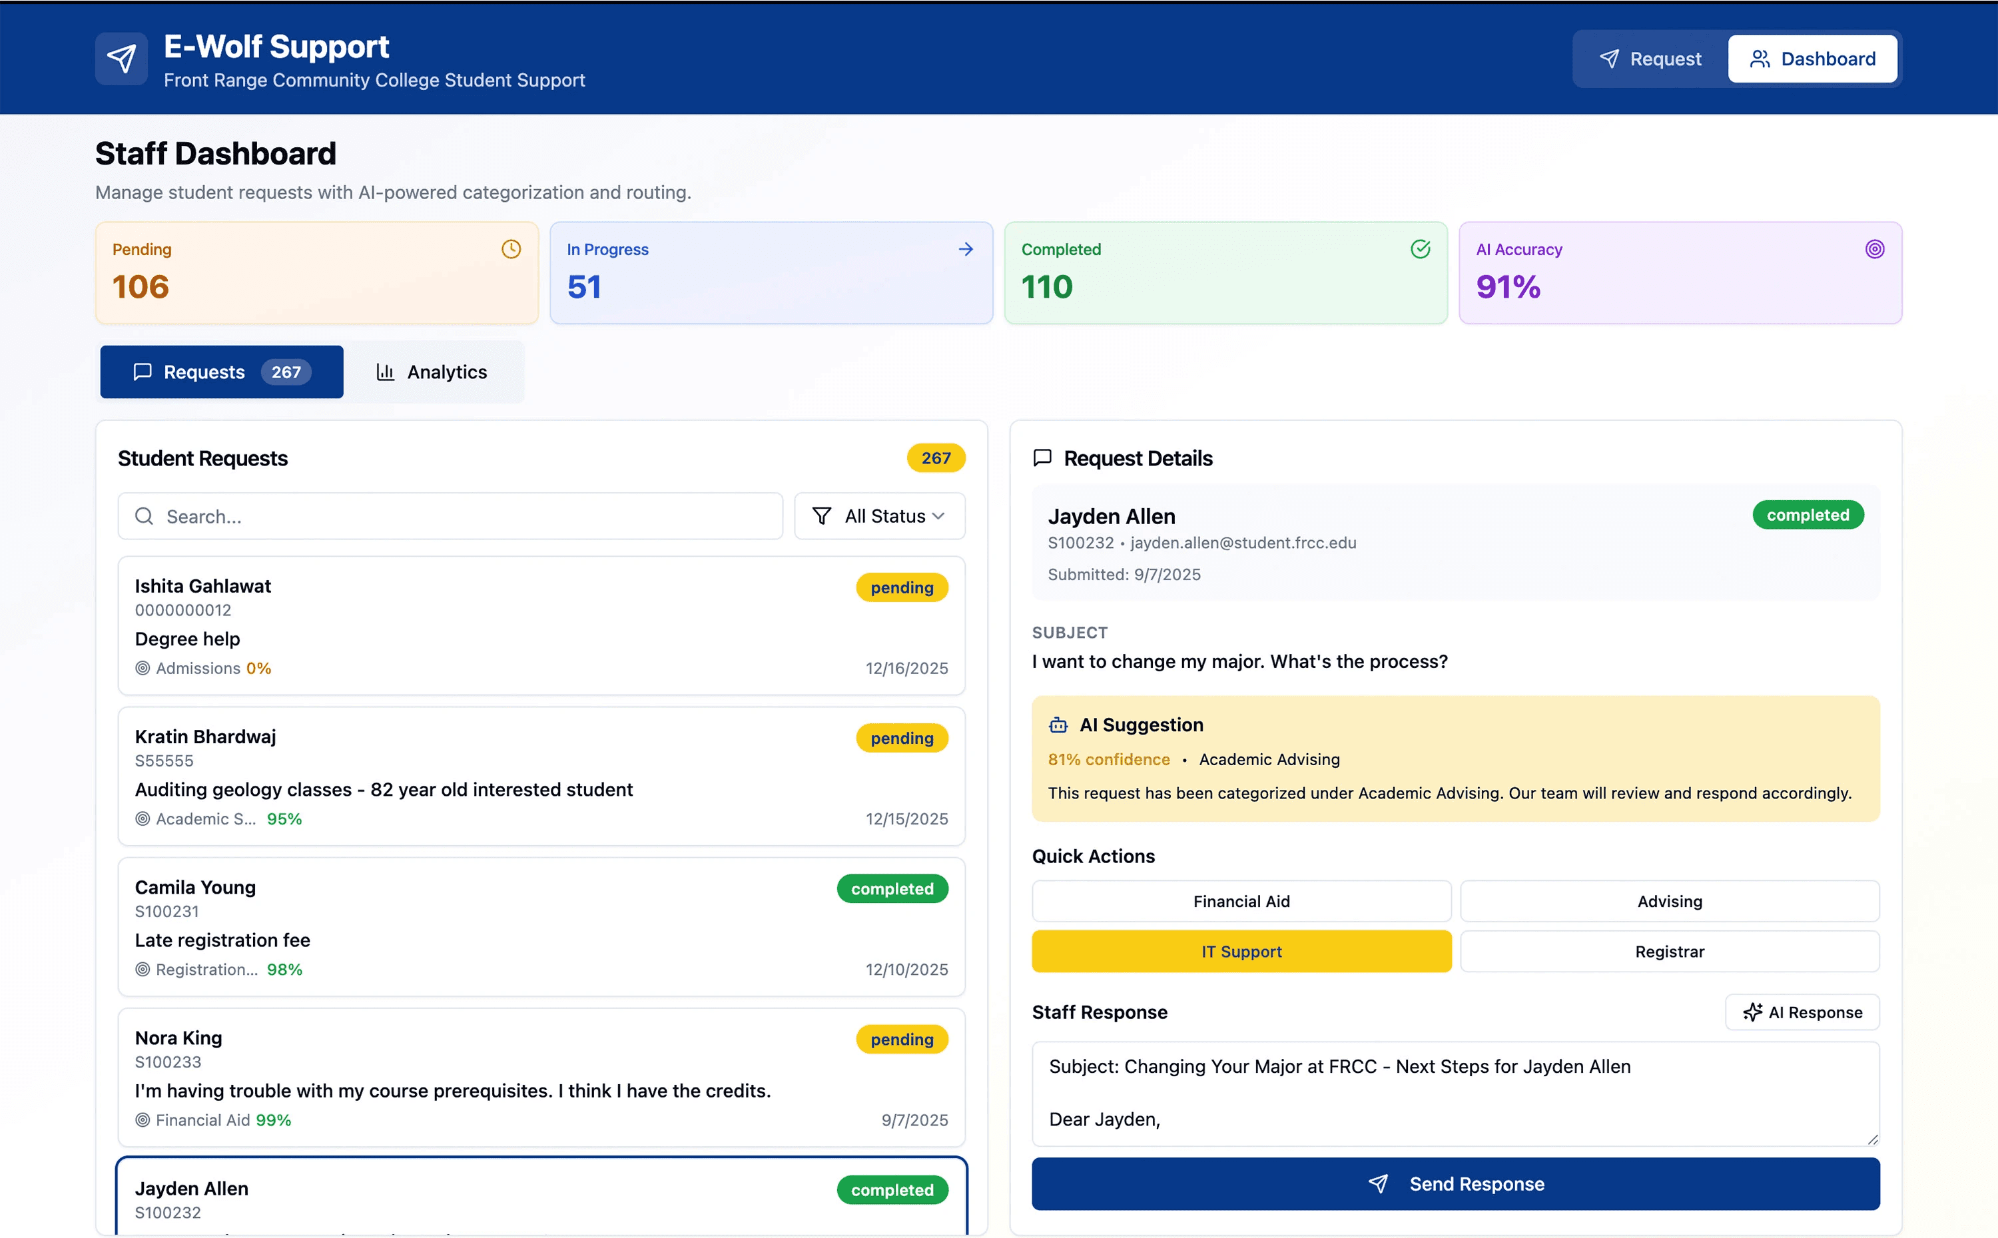Click into the Staff Response text area
This screenshot has height=1238, width=1998.
click(x=1455, y=1093)
